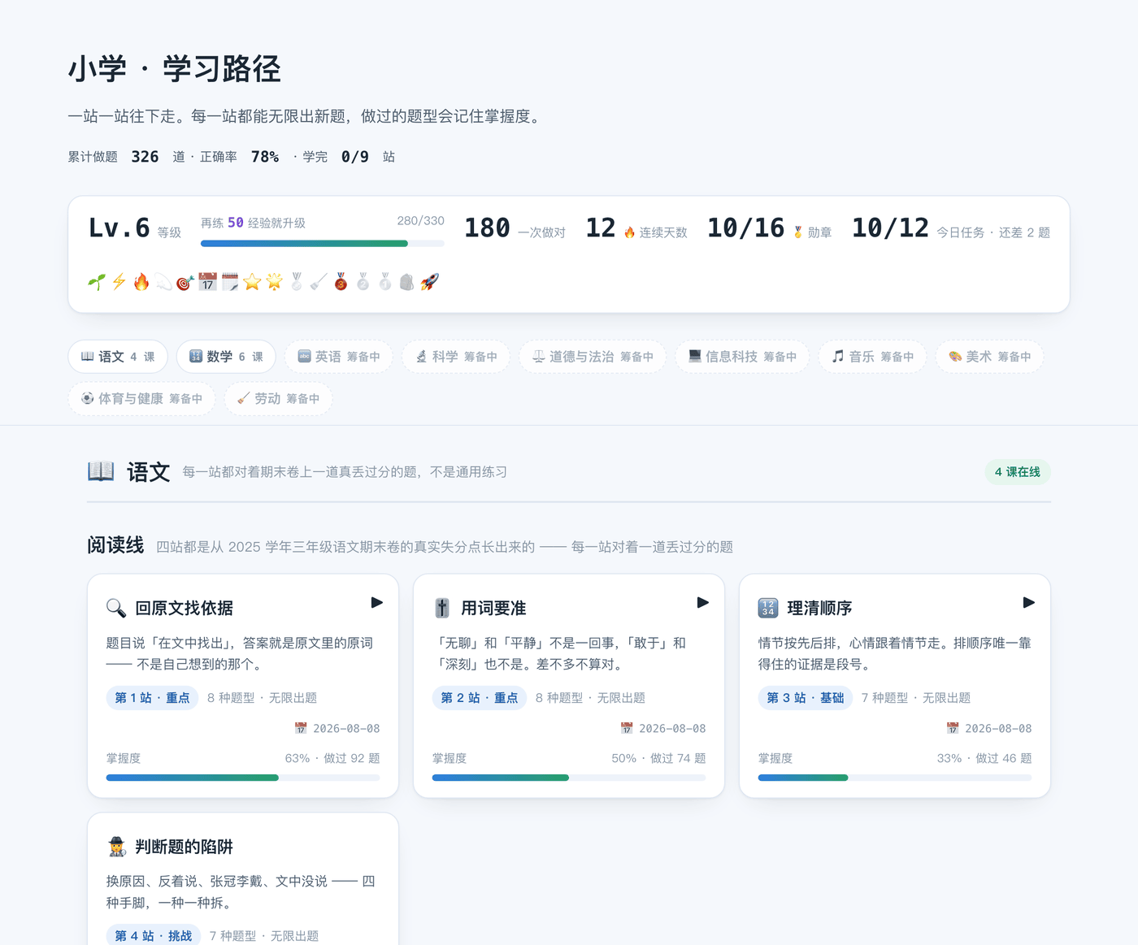
Task: Open the 判断题的陷阱 card title
Action: click(x=185, y=847)
